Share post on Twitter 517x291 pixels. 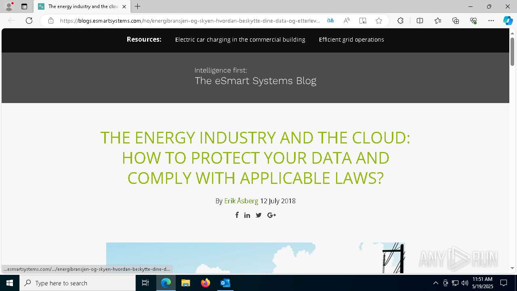click(x=258, y=215)
